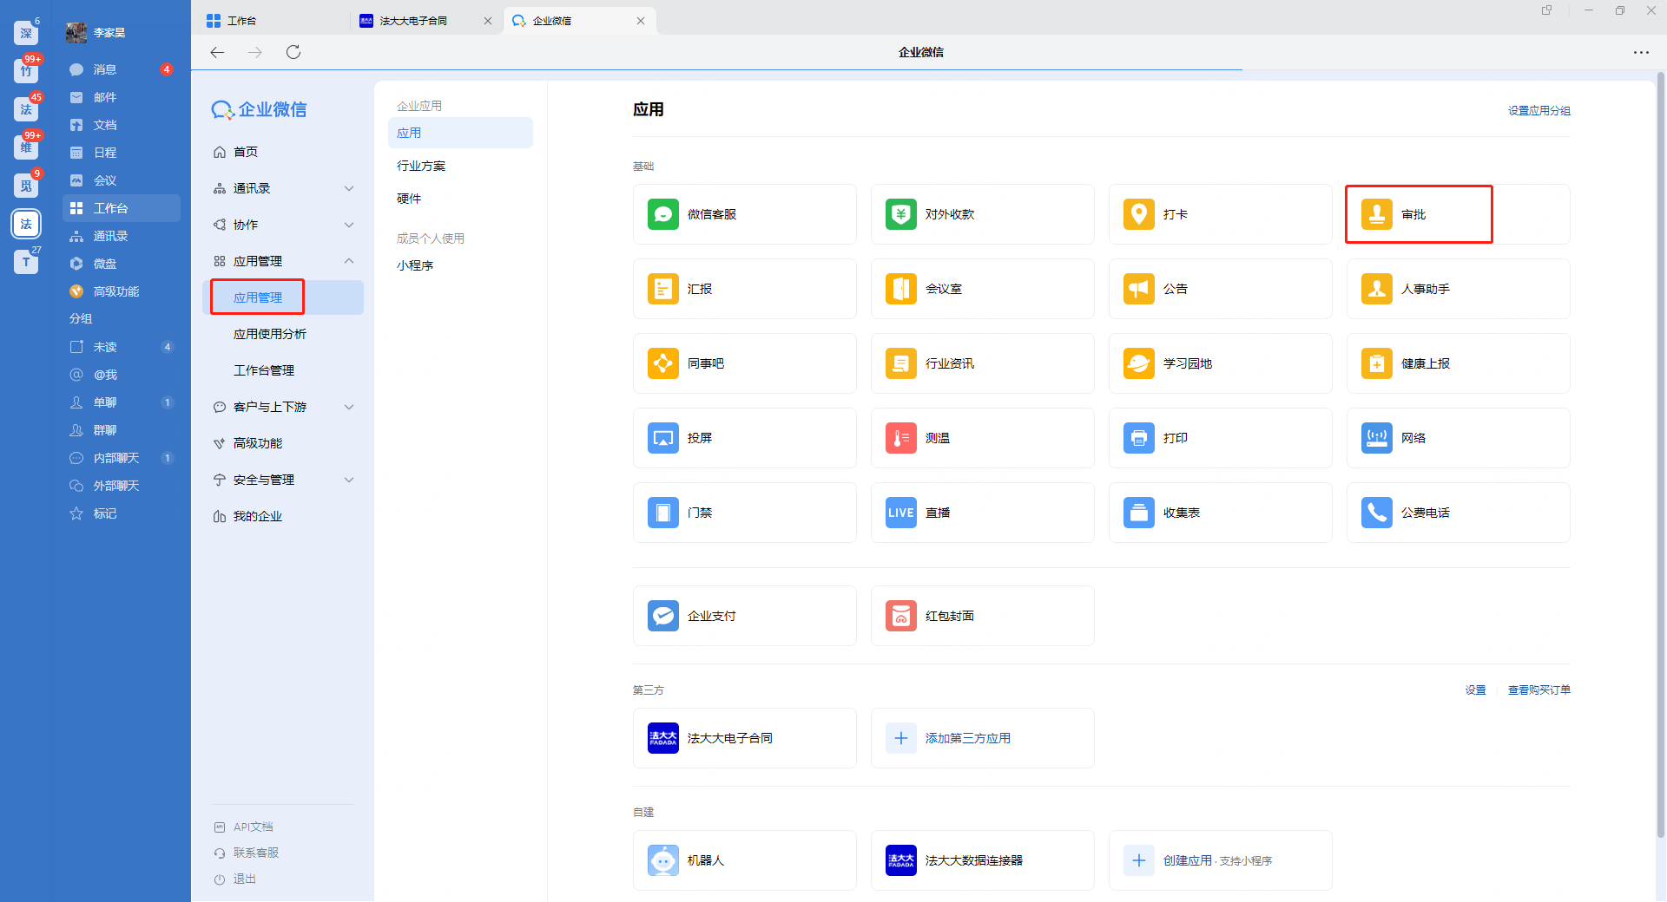Open the 打卡 app icon

coord(1138,214)
